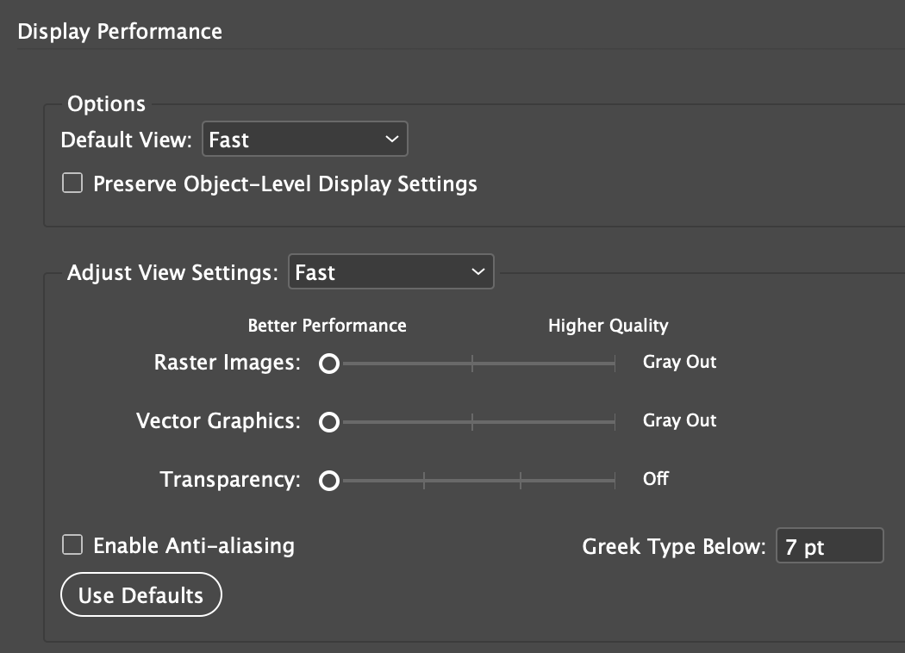Set Vector Graphics slider to middle tick
The height and width of the screenshot is (653, 905).
tap(472, 422)
